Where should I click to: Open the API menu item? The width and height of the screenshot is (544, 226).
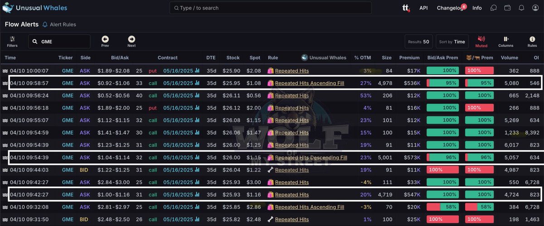tap(423, 8)
